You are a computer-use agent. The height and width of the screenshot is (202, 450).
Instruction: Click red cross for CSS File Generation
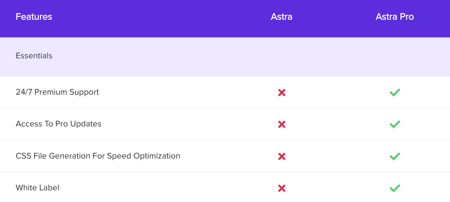point(282,156)
